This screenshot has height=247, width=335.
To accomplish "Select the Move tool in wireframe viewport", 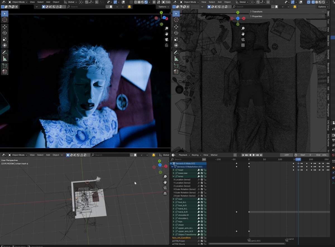I will 176,27.
